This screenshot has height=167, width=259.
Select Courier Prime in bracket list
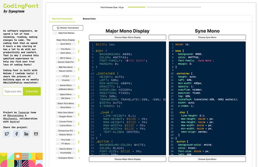pyautogui.click(x=66, y=122)
